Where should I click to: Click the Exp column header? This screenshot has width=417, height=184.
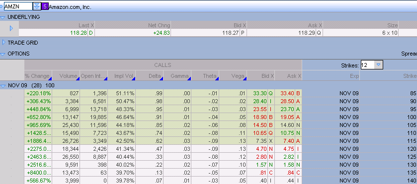(x=331, y=76)
